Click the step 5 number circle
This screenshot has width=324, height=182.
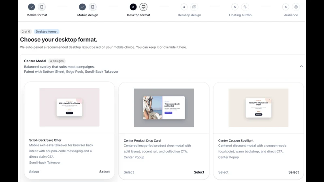pos(235,7)
